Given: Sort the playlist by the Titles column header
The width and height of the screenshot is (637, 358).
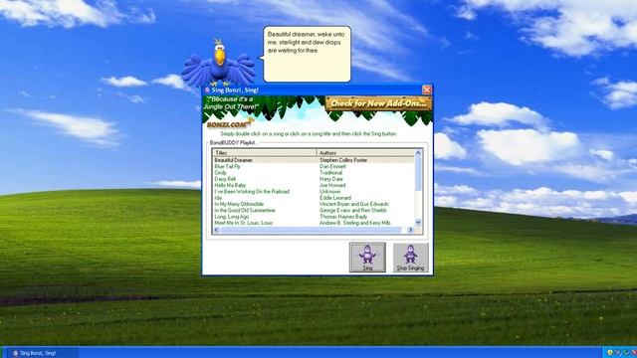Looking at the screenshot, I should [x=264, y=152].
